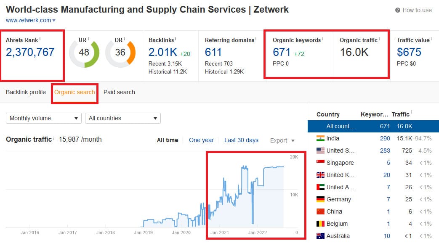Click the How to use help icon
Image resolution: width=439 pixels, height=243 pixels.
pyautogui.click(x=398, y=10)
